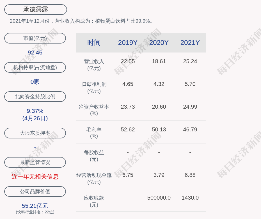Viewport: 261px width, 219px height.
Task: Click the 时间 table header
Action: coord(94,43)
